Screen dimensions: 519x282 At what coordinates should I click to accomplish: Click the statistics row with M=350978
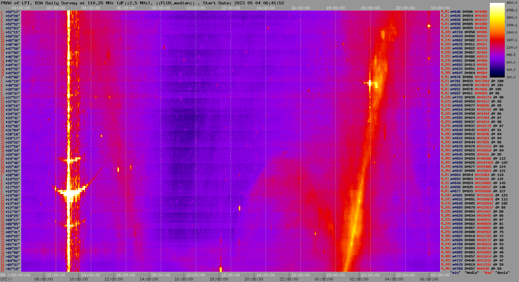pyautogui.click(x=474, y=200)
